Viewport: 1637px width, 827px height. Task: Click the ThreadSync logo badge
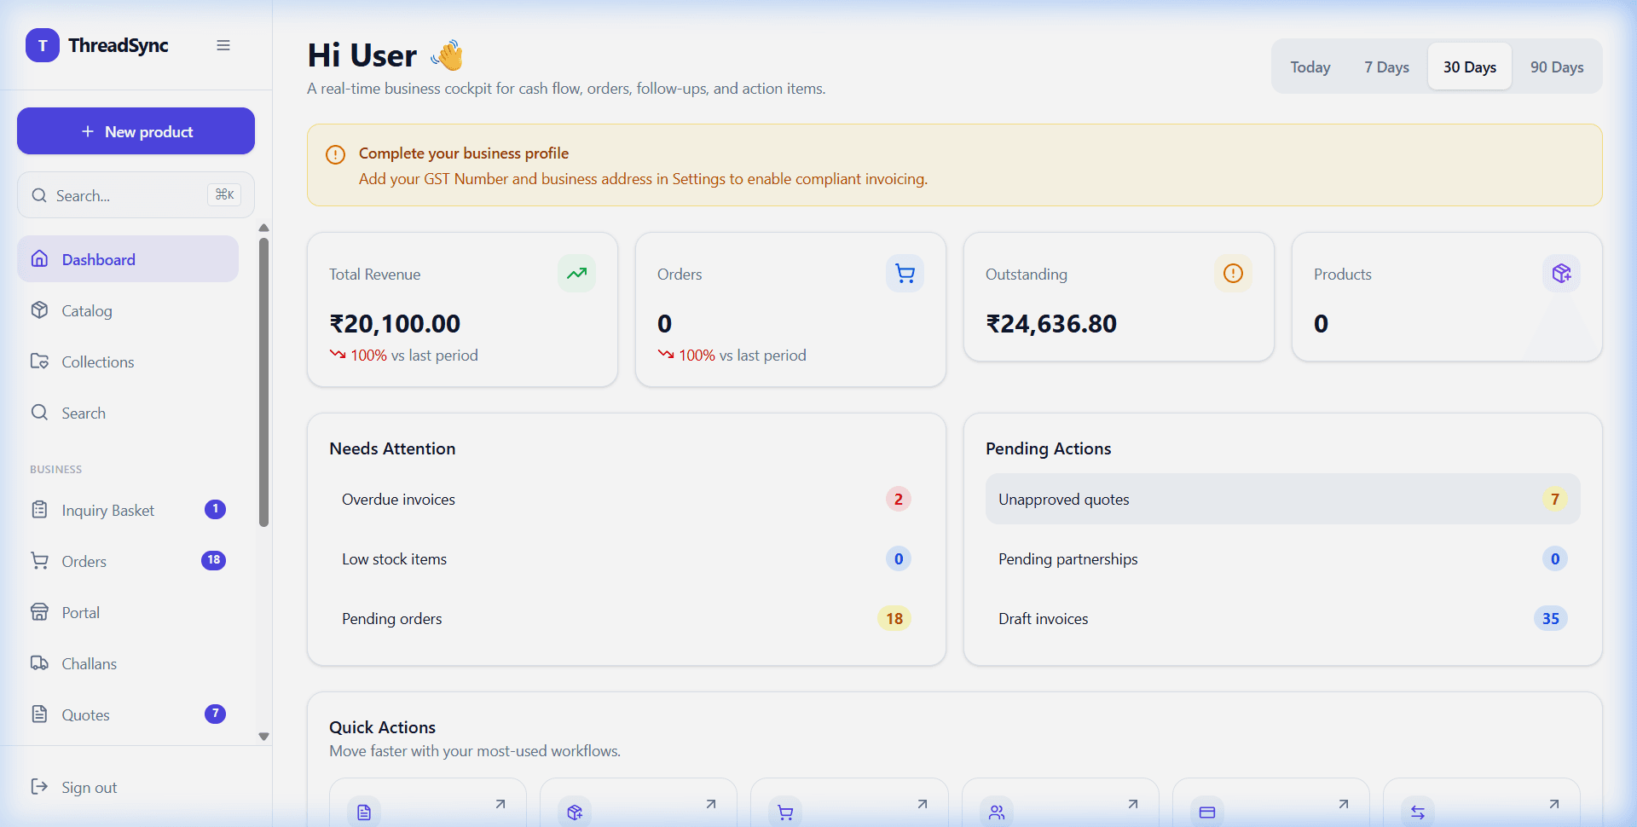coord(43,45)
